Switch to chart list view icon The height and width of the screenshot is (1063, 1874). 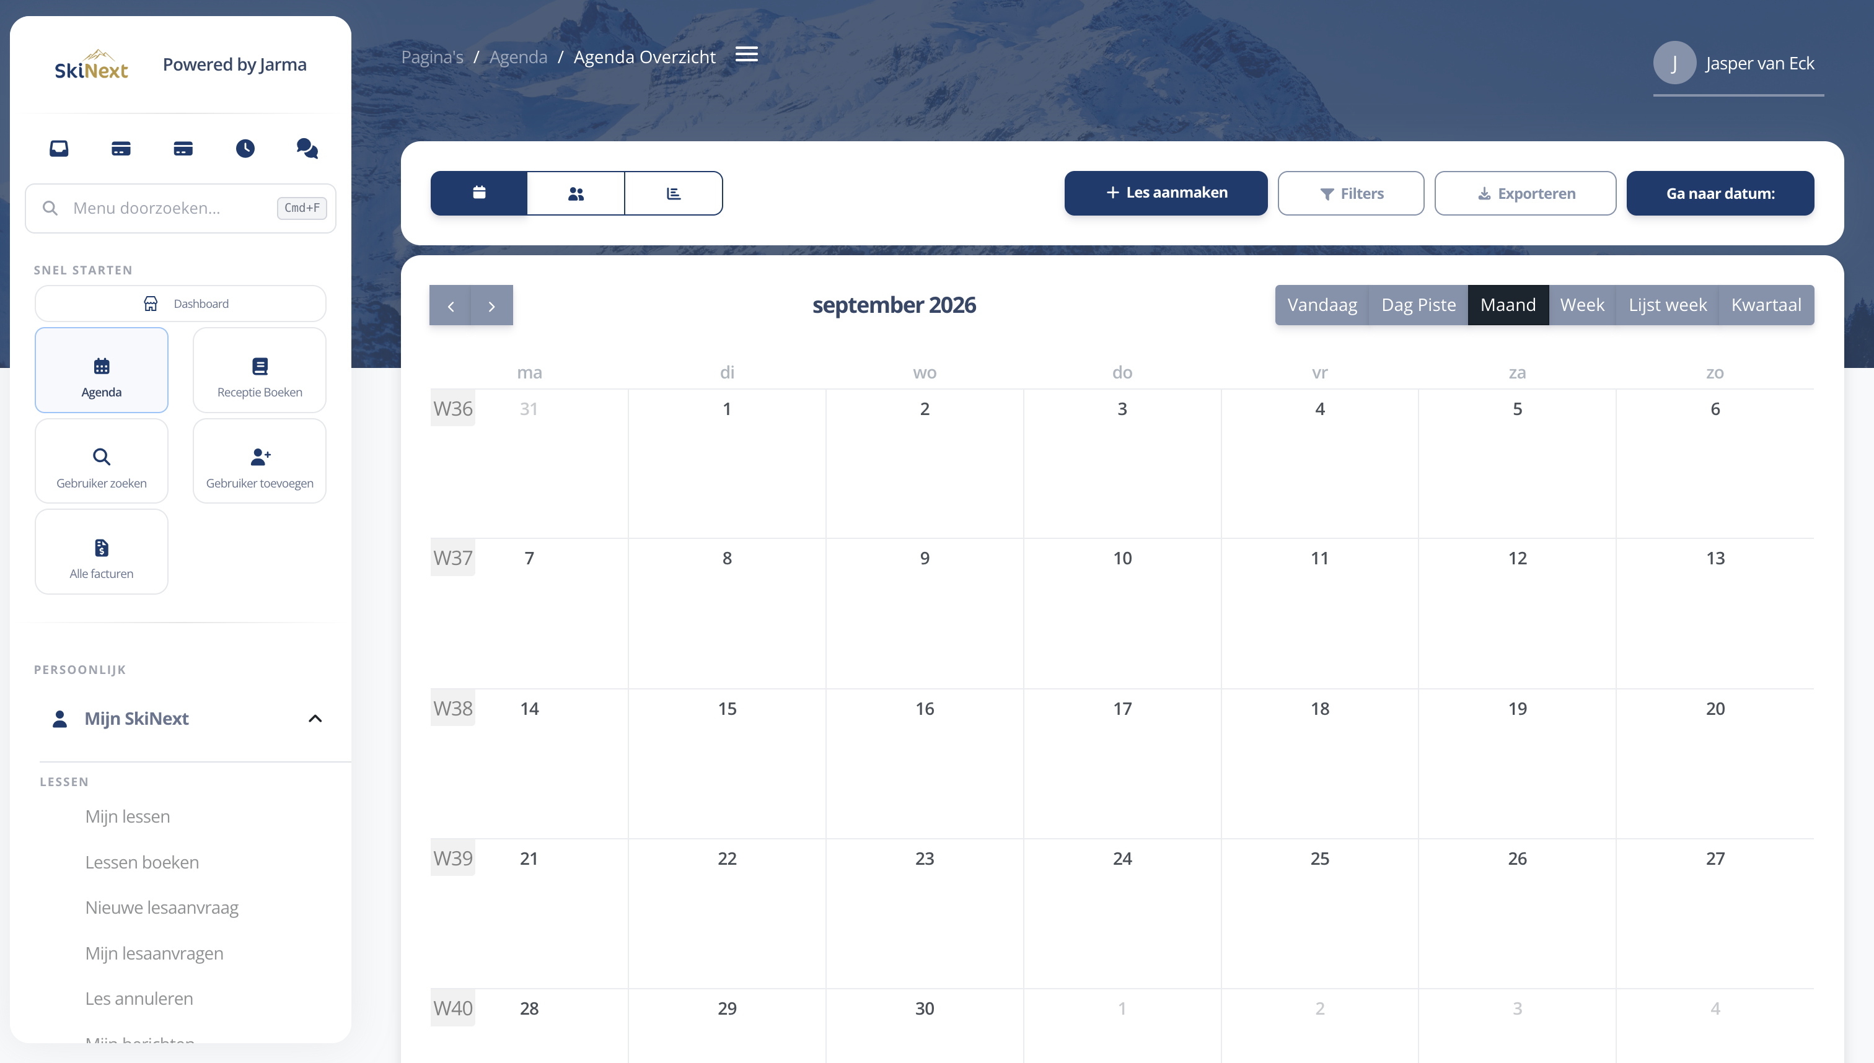674,193
